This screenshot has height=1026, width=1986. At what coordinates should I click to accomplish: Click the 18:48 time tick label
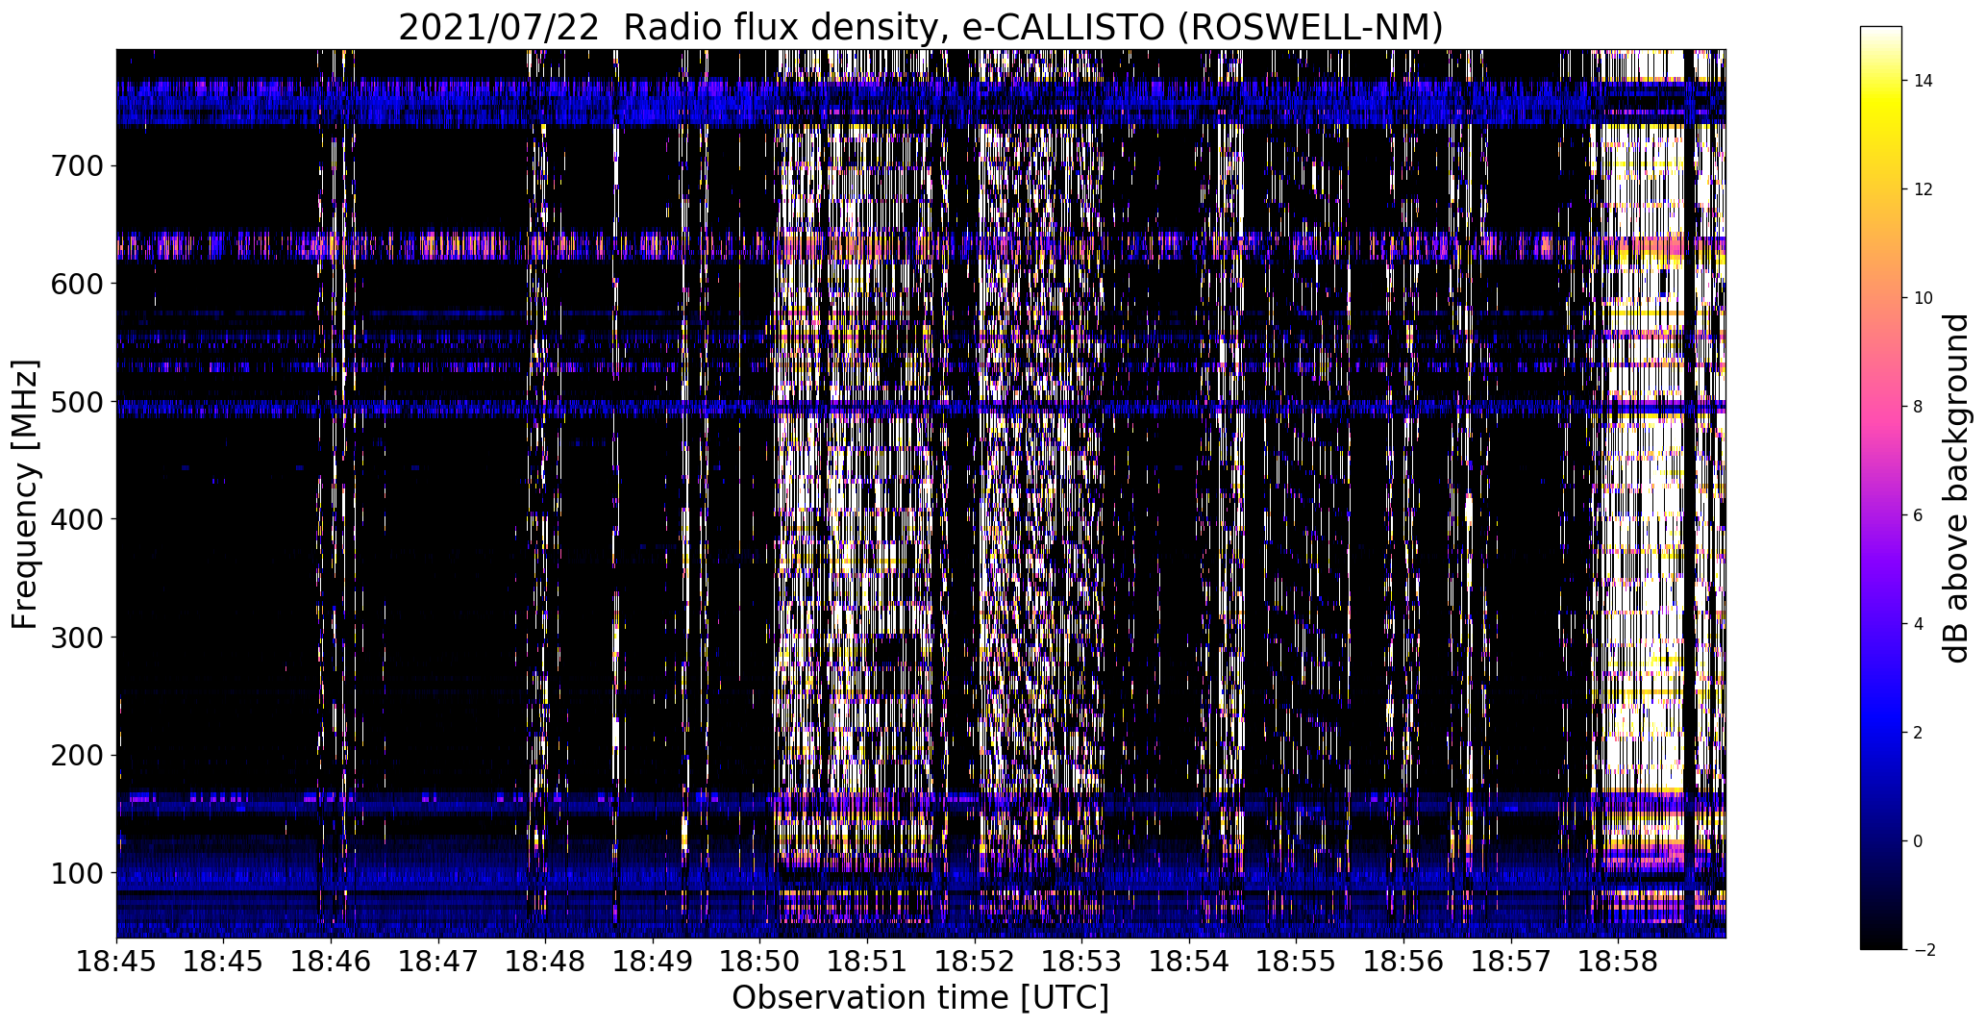[545, 962]
